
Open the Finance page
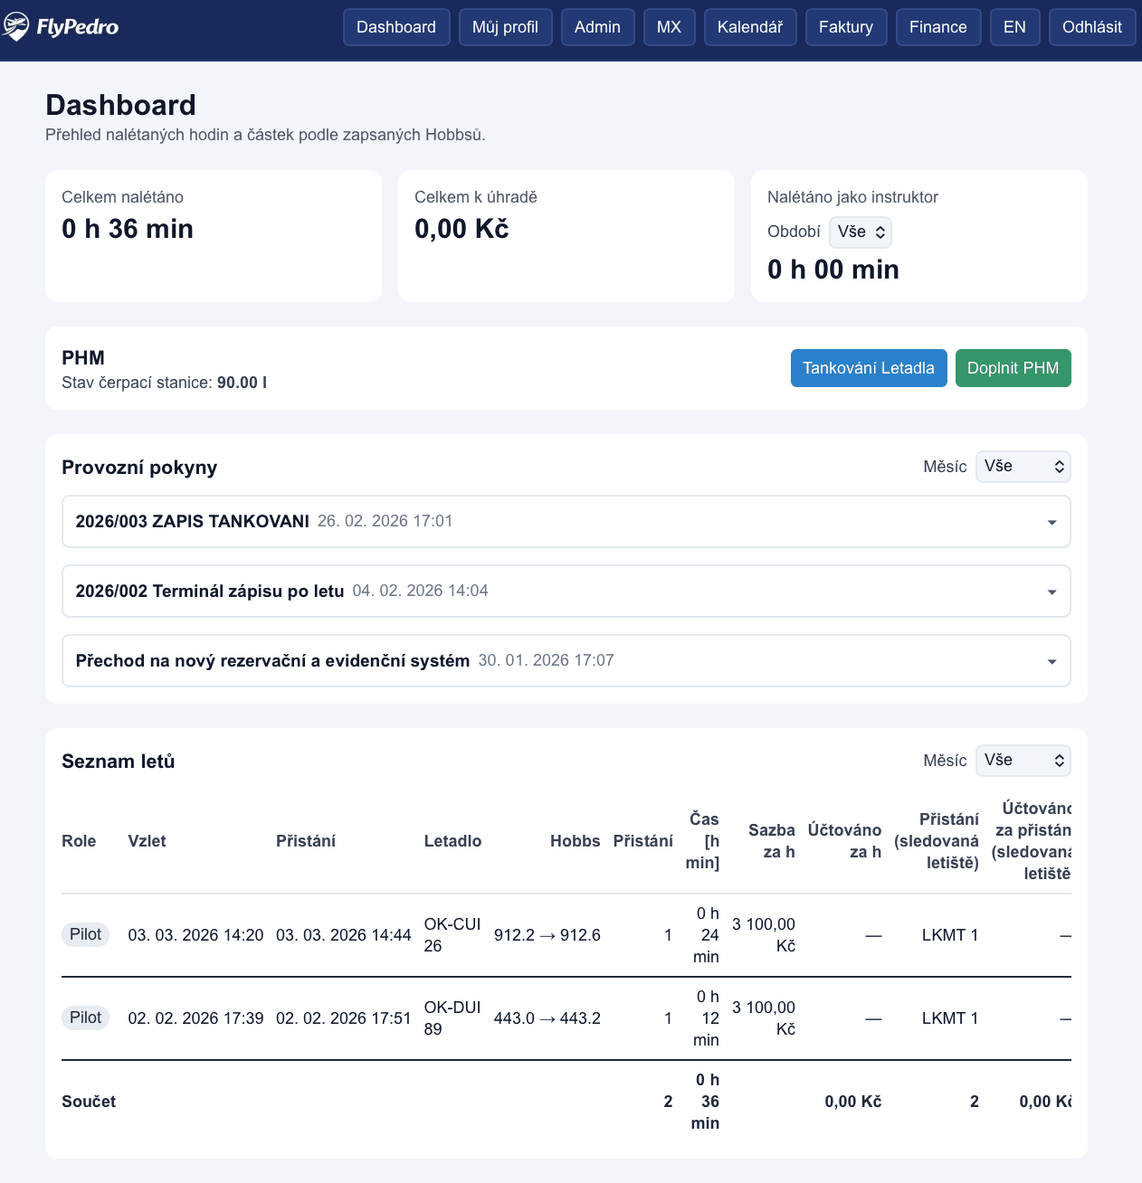pyautogui.click(x=938, y=26)
